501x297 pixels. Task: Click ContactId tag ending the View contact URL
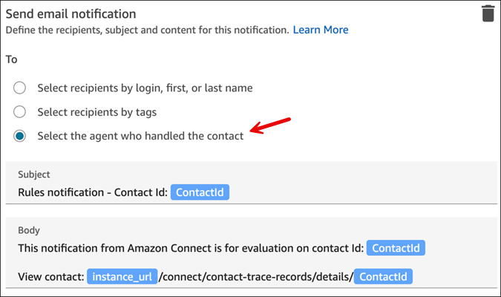pyautogui.click(x=383, y=277)
